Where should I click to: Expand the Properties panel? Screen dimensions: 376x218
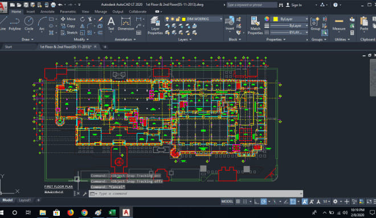tap(276, 39)
